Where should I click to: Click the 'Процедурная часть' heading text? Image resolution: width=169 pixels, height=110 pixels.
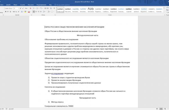(x=88, y=98)
